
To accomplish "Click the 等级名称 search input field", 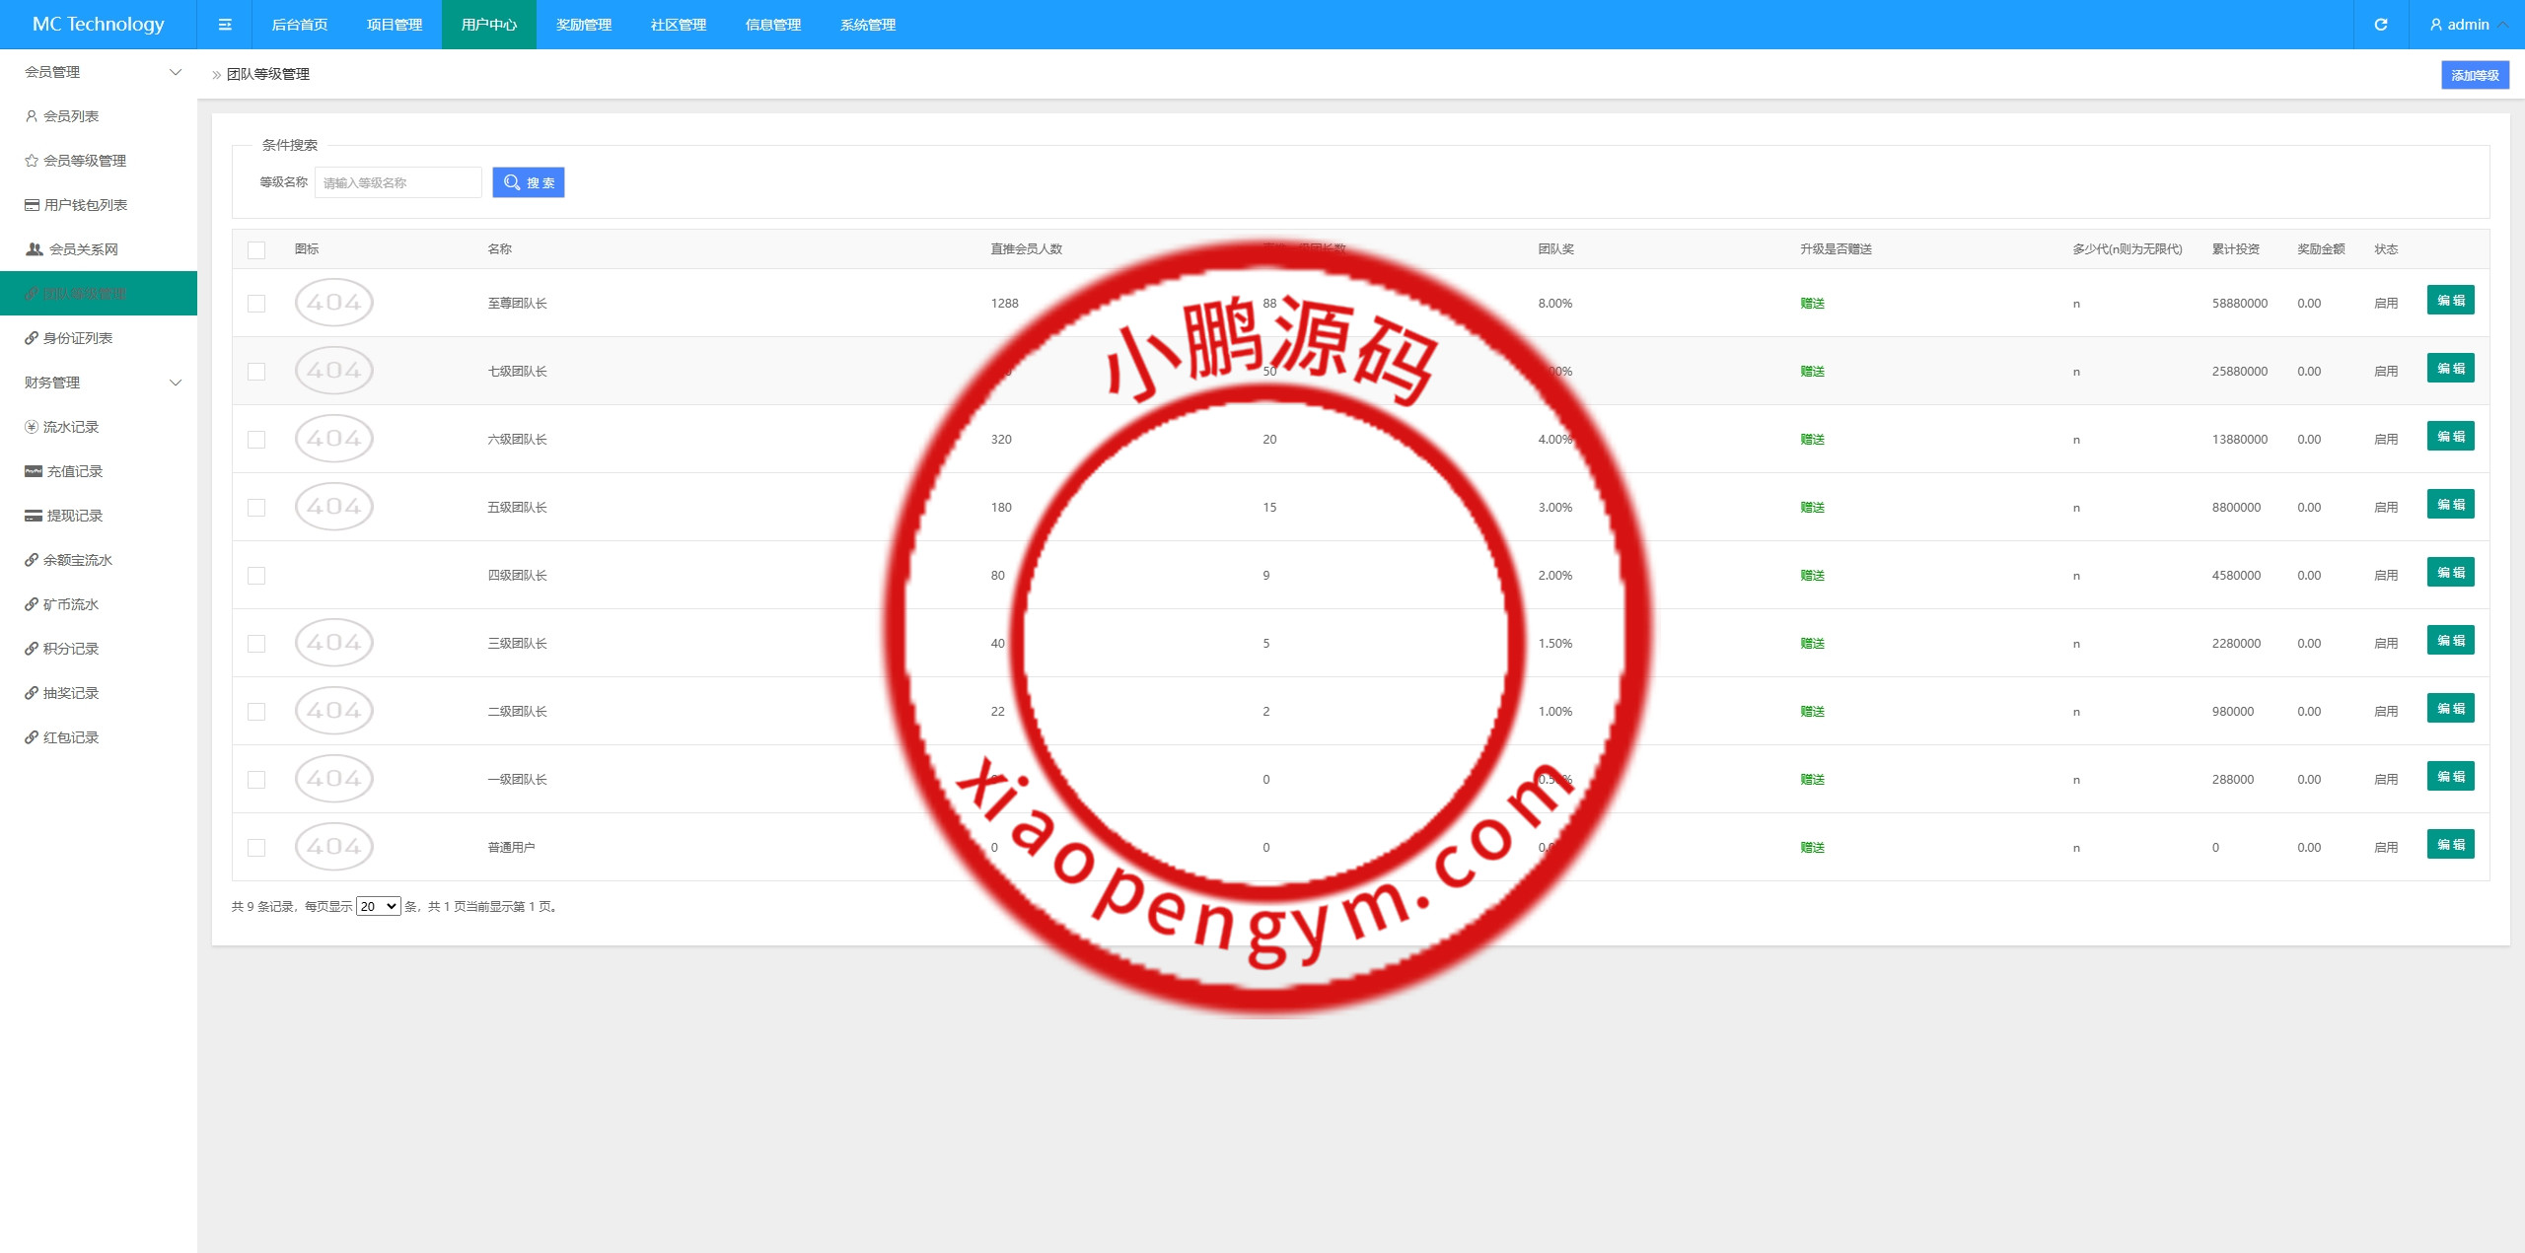I will 397,182.
